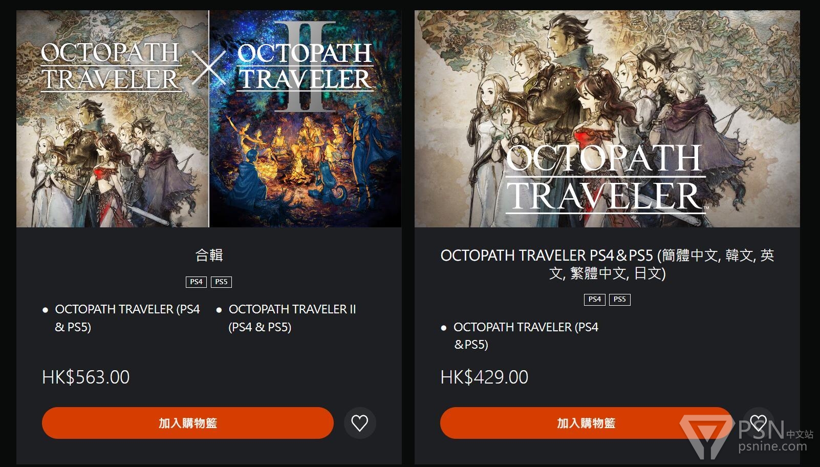Click the HK$563.00 price
Viewport: 820px width, 467px height.
[x=86, y=377]
